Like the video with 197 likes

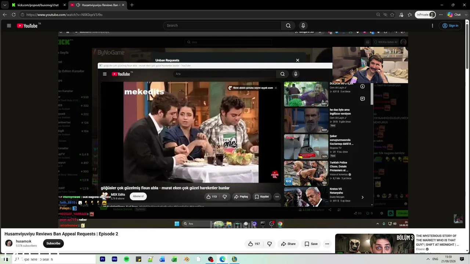(x=254, y=244)
